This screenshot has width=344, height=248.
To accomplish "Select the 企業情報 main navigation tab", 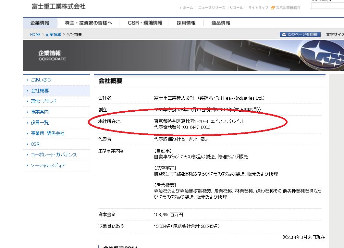I will click(x=40, y=23).
